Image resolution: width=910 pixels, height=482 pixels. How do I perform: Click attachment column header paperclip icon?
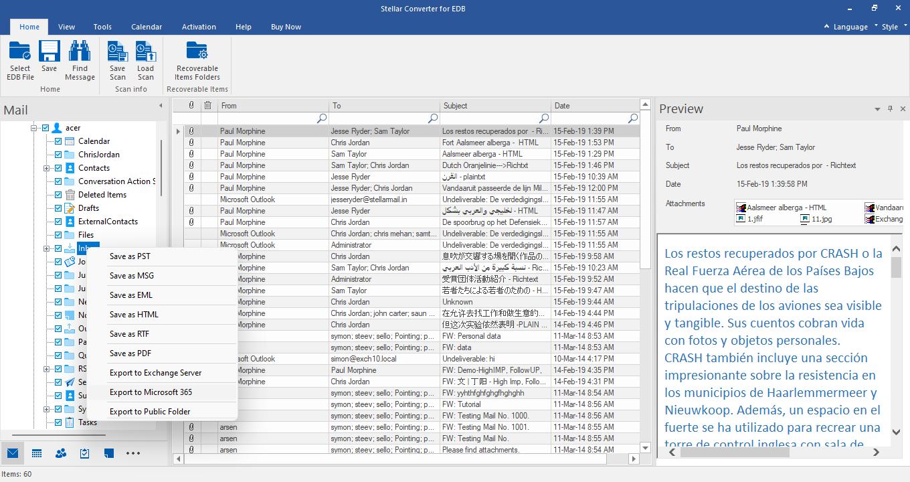point(191,105)
